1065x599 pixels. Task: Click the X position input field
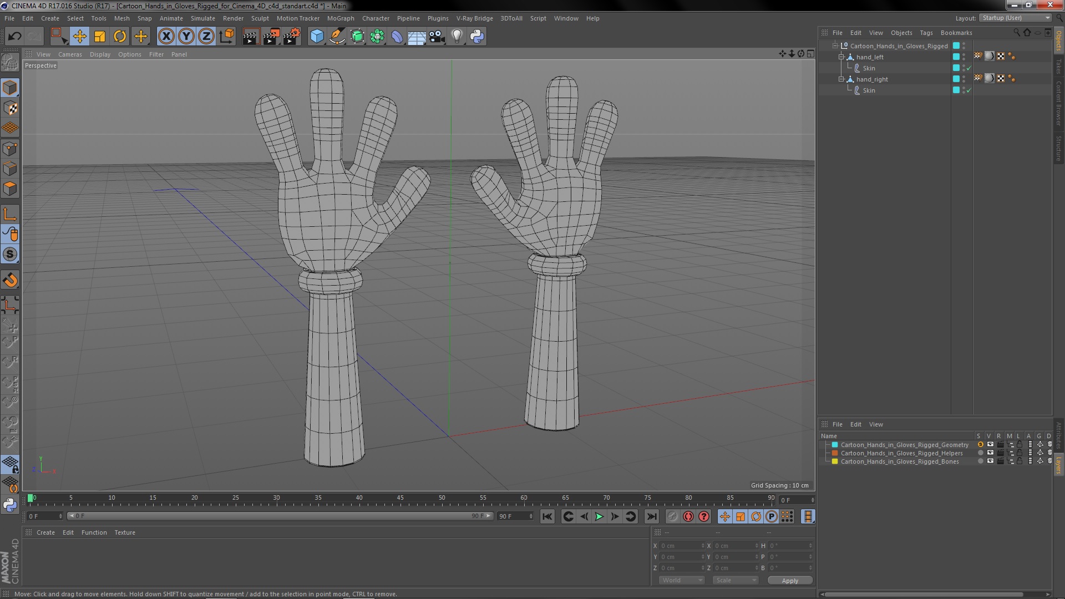pos(682,546)
